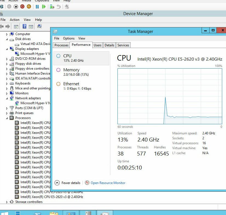
Task: Click the Back arrow in Device Manager toolbar
Action: [2, 26]
